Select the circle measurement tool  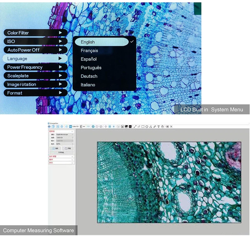click(147, 126)
